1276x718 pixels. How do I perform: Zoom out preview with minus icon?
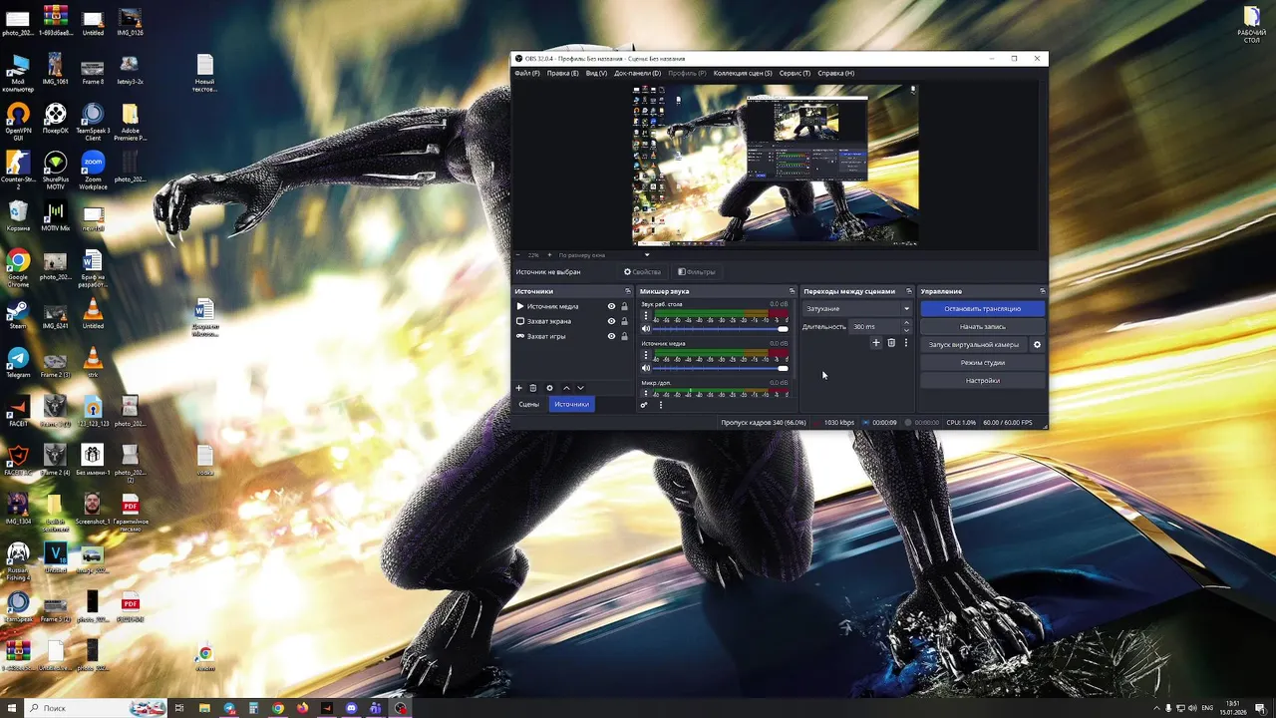coord(517,255)
